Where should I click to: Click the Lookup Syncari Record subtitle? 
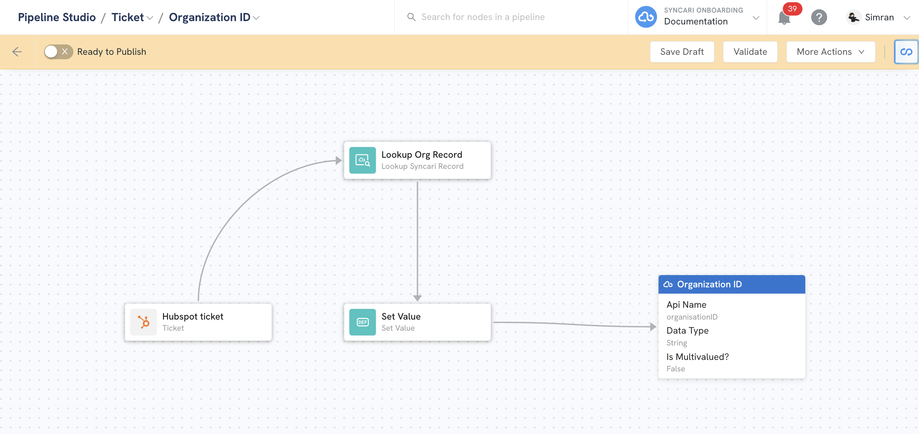[x=422, y=166]
